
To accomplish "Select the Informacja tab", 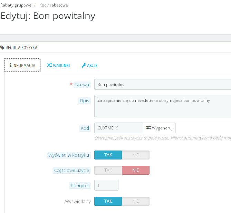I will 22,65.
